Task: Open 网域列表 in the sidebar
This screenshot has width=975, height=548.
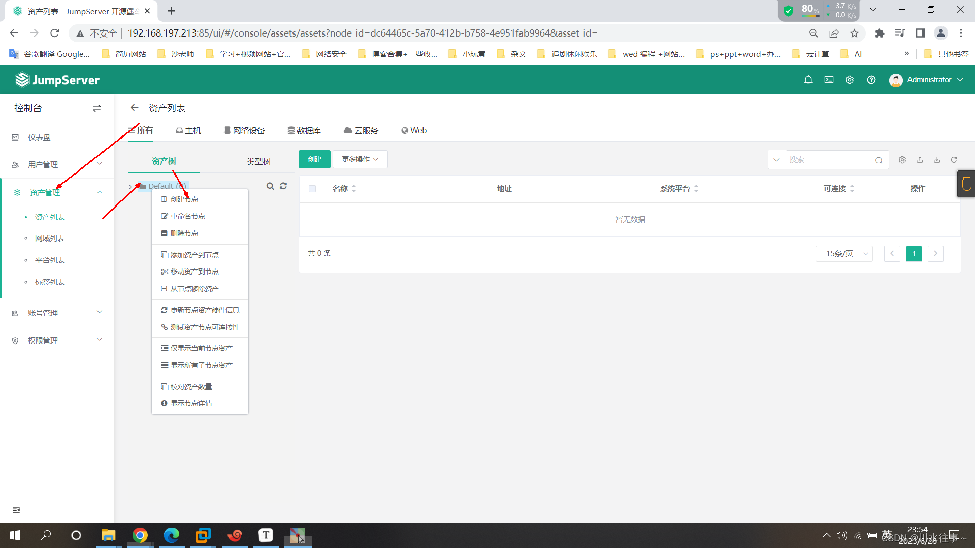Action: [x=50, y=238]
